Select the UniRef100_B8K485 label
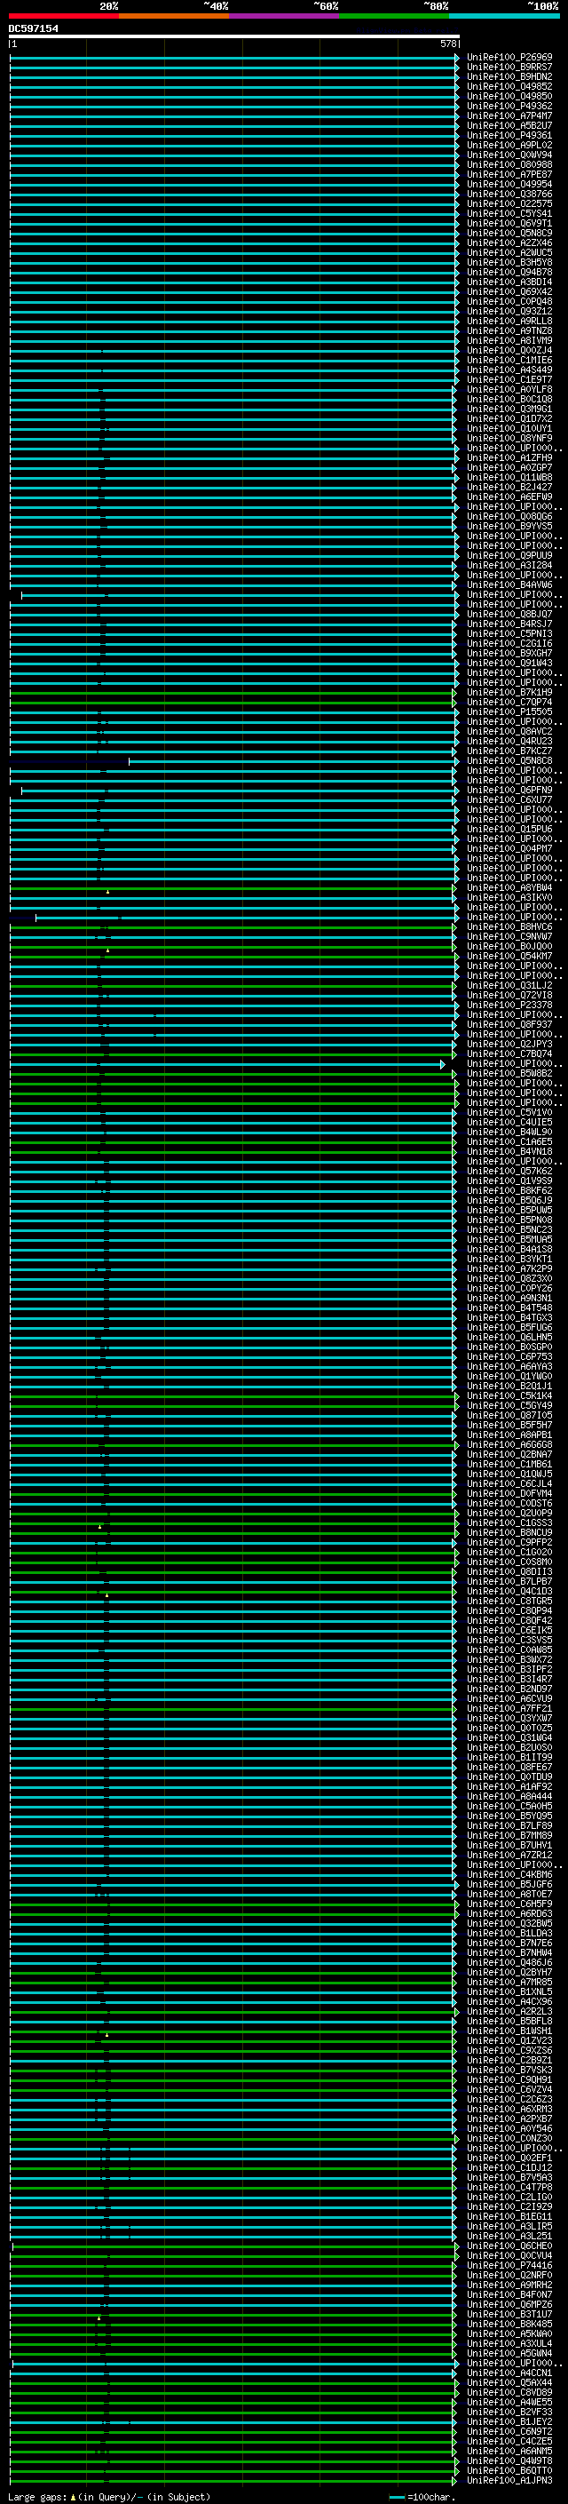The image size is (568, 2504). (509, 2325)
